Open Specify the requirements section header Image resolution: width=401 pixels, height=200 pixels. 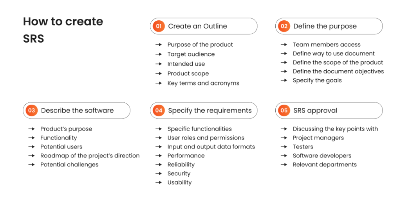204,111
